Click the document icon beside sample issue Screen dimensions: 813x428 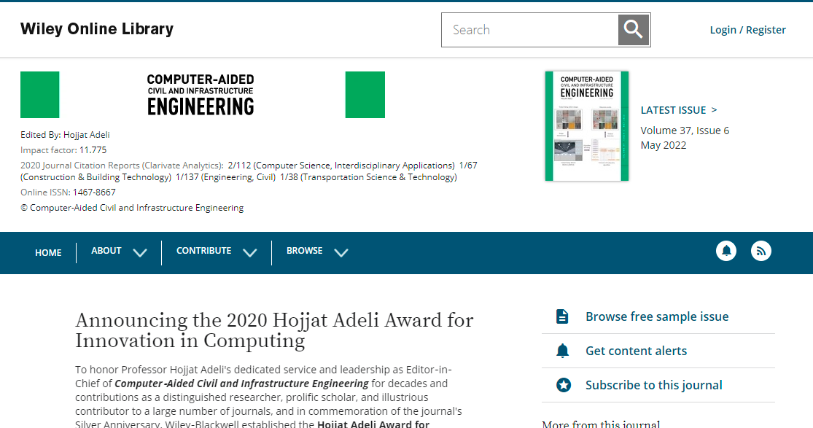click(562, 316)
